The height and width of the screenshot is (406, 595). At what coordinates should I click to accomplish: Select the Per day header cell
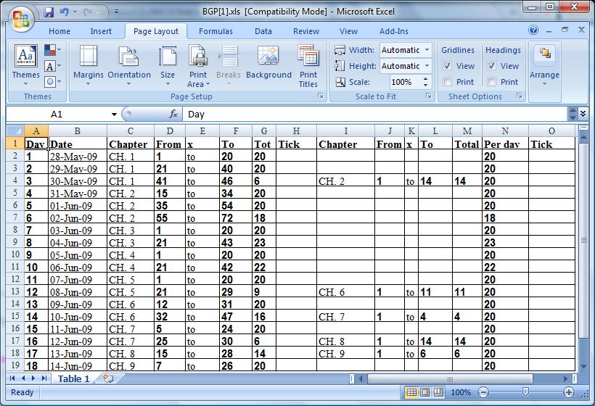click(x=505, y=144)
